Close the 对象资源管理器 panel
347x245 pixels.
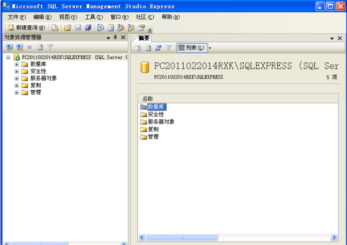[123, 37]
